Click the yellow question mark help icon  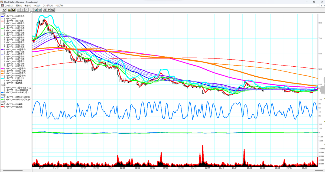click(49, 10)
